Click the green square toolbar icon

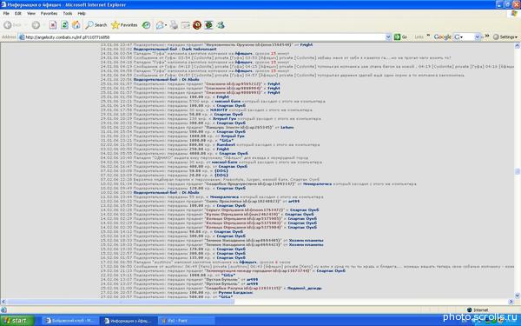pos(208,25)
